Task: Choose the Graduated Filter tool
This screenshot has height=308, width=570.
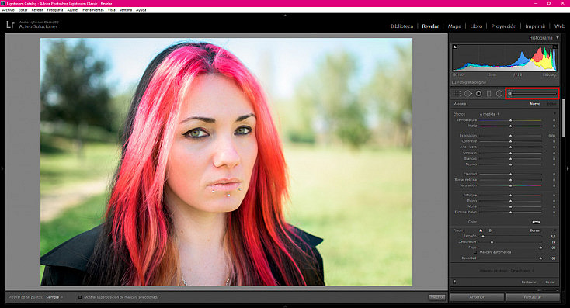Action: tap(489, 94)
